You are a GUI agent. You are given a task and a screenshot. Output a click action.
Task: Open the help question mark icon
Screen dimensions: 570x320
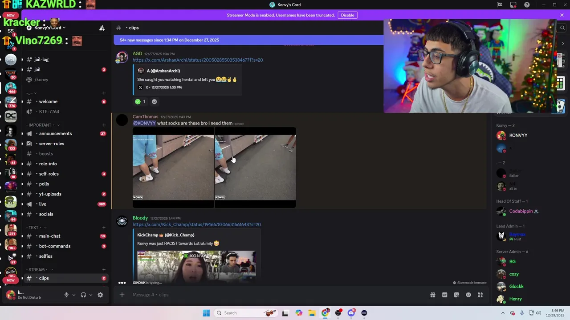527,5
